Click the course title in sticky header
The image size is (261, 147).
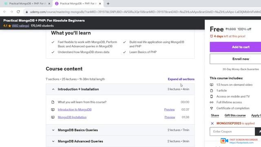click(44, 20)
